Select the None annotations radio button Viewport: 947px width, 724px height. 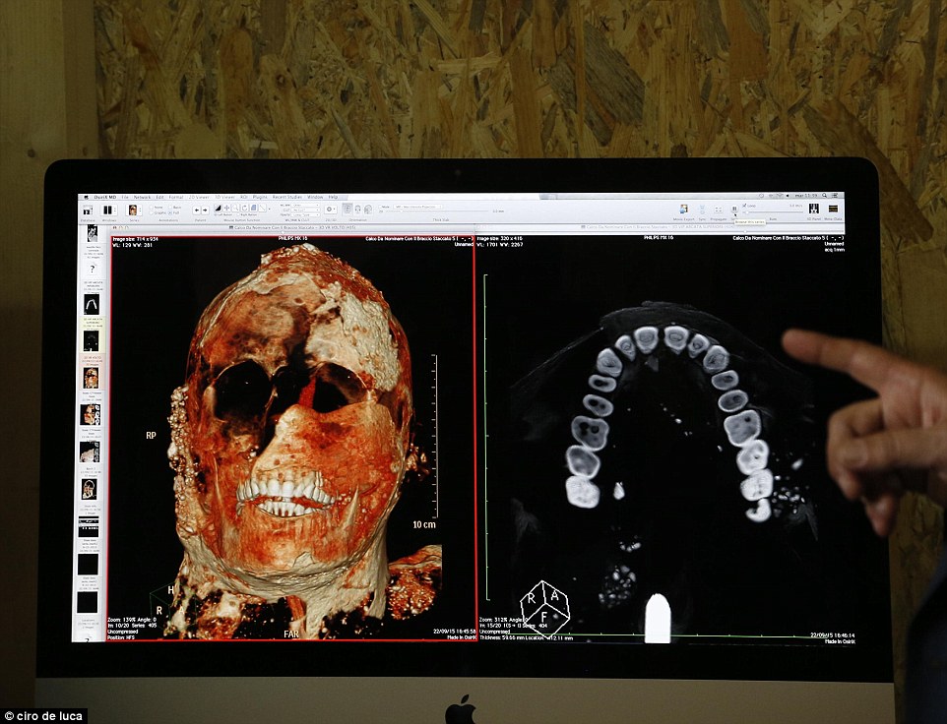[x=152, y=207]
